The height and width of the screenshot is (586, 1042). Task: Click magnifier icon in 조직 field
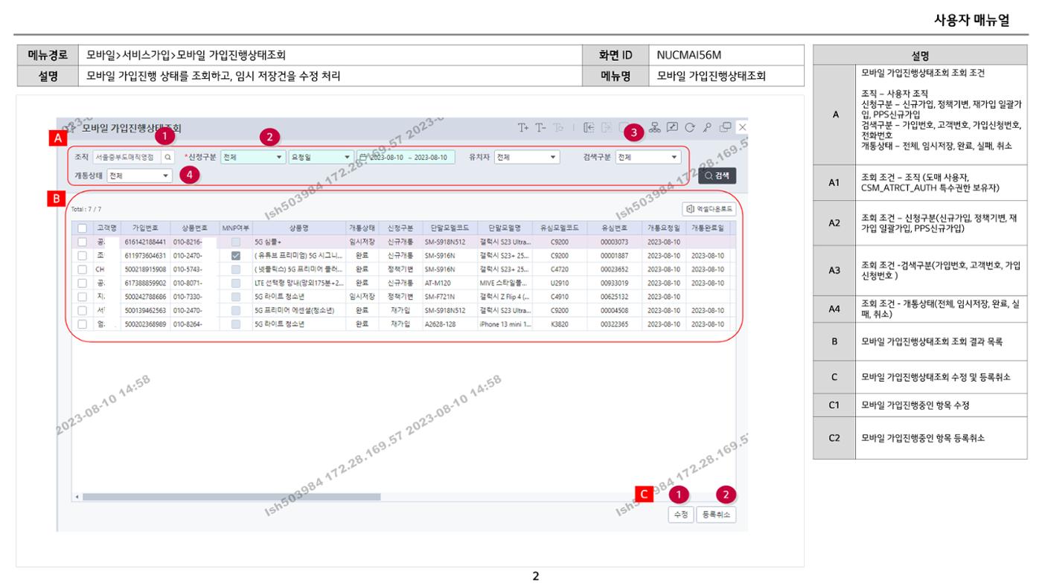coord(168,157)
